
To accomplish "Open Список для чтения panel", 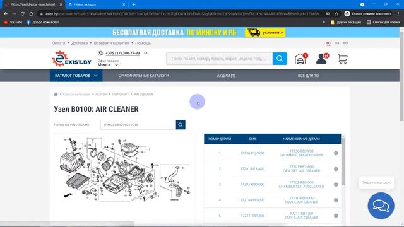I will point(383,23).
